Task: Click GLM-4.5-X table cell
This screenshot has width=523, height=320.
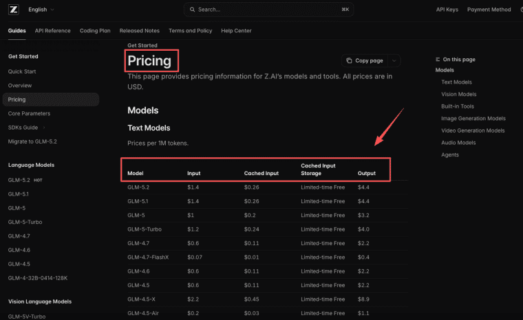Action: (142, 299)
